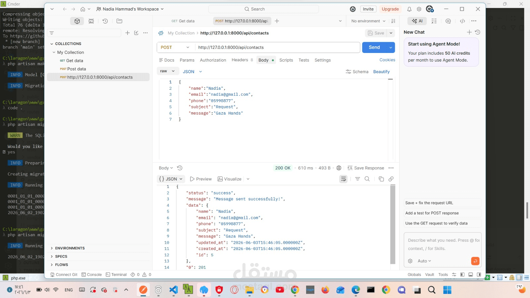This screenshot has width=530, height=298.
Task: Open the AI chat settings gear icon
Action: click(410, 261)
